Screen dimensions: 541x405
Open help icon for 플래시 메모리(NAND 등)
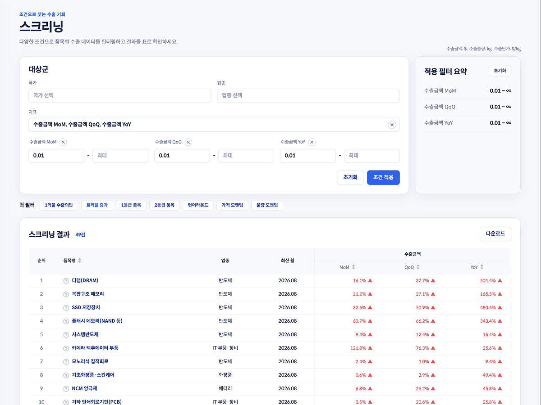point(66,321)
